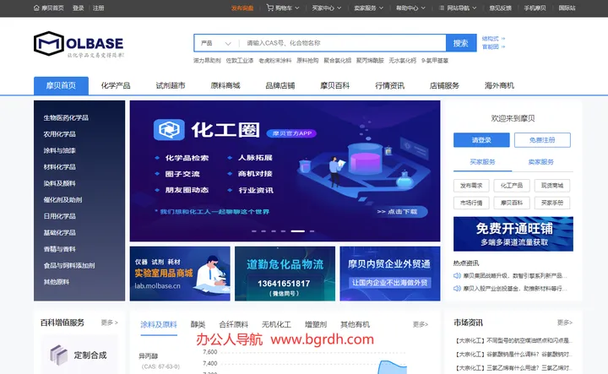Switch to 买家服务 tab in welcome panel
Viewport: 608px width, 374px height.
[483, 162]
